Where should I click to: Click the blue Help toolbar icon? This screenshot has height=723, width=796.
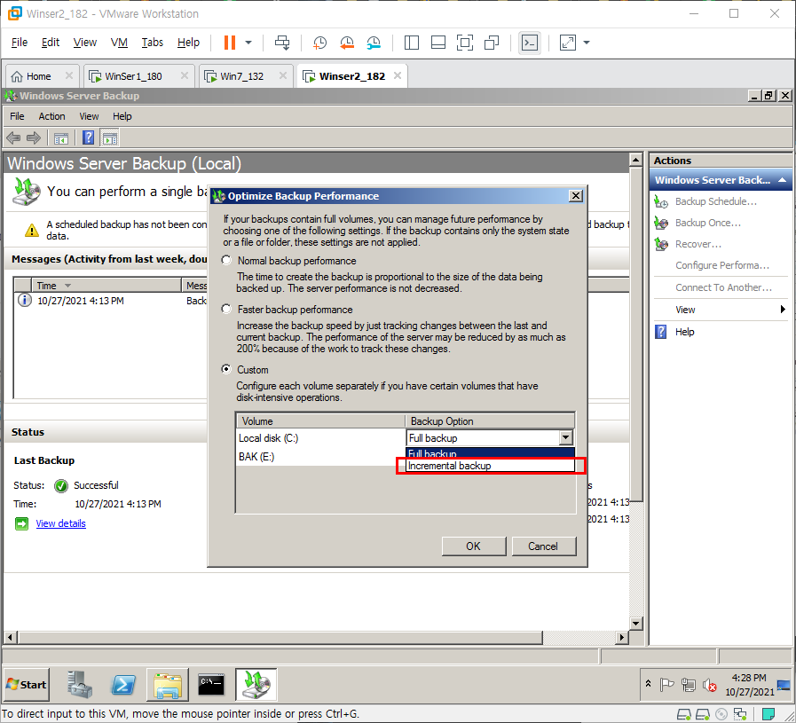(x=88, y=138)
